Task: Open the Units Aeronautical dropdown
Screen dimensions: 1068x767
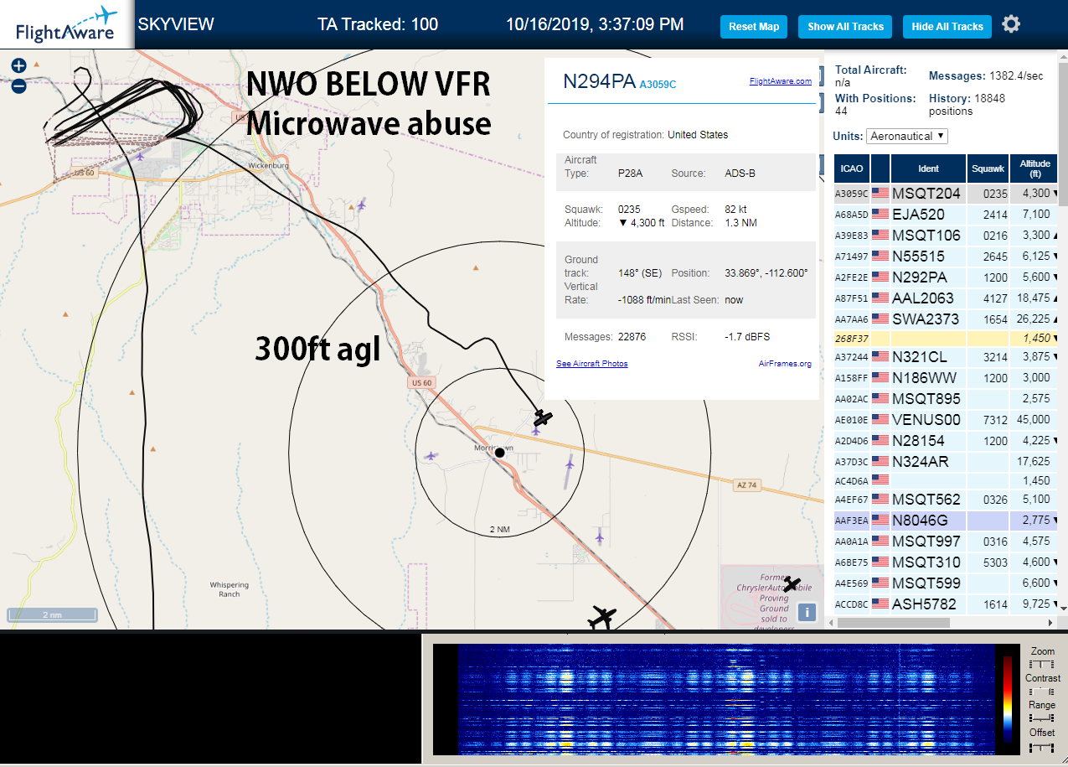Action: click(908, 136)
